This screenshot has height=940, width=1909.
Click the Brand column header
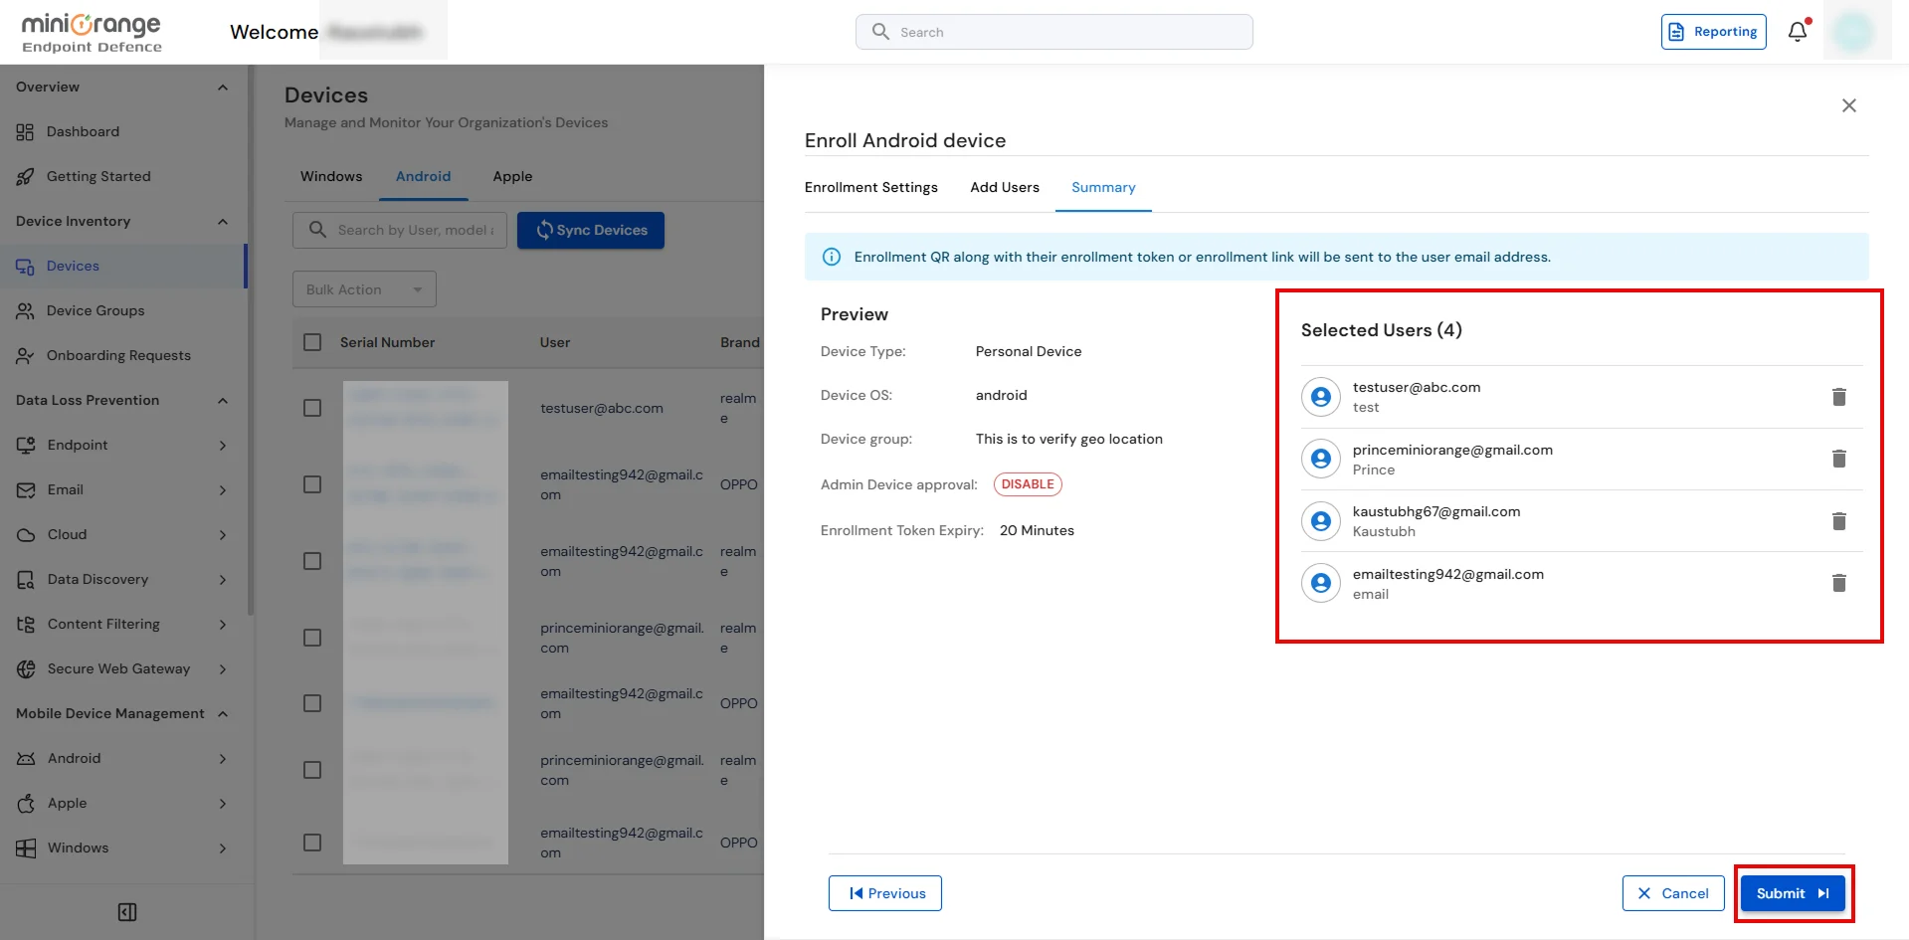click(740, 342)
